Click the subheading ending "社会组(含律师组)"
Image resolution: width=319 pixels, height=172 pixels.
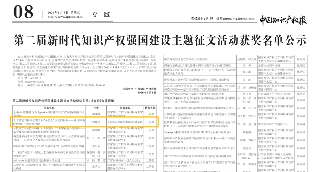64,101
